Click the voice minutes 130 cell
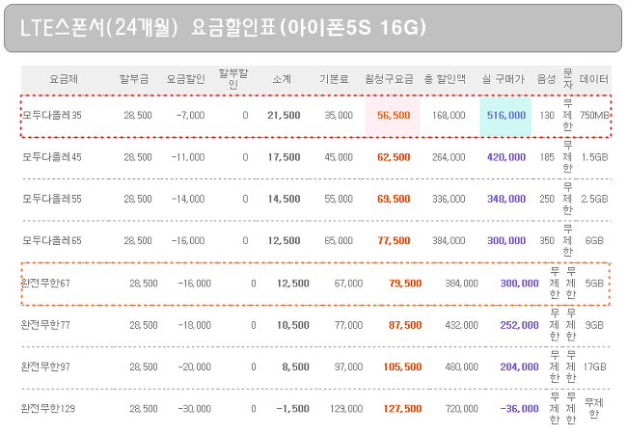 point(547,115)
